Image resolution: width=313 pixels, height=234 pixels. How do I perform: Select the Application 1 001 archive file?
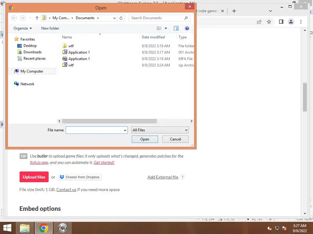coord(76,52)
